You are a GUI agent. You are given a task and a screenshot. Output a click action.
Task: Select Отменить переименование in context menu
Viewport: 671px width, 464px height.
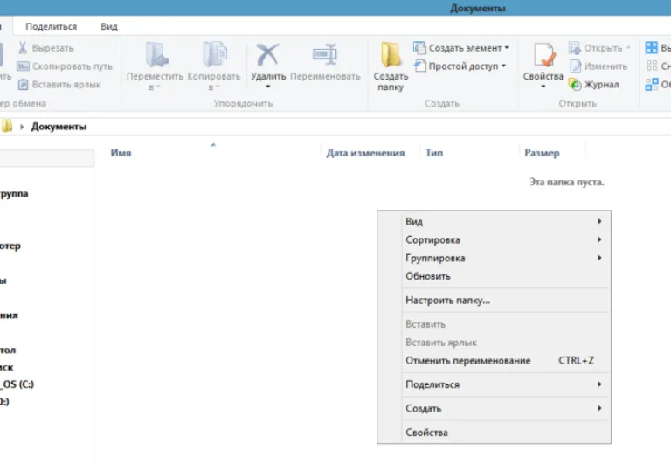coord(494,360)
